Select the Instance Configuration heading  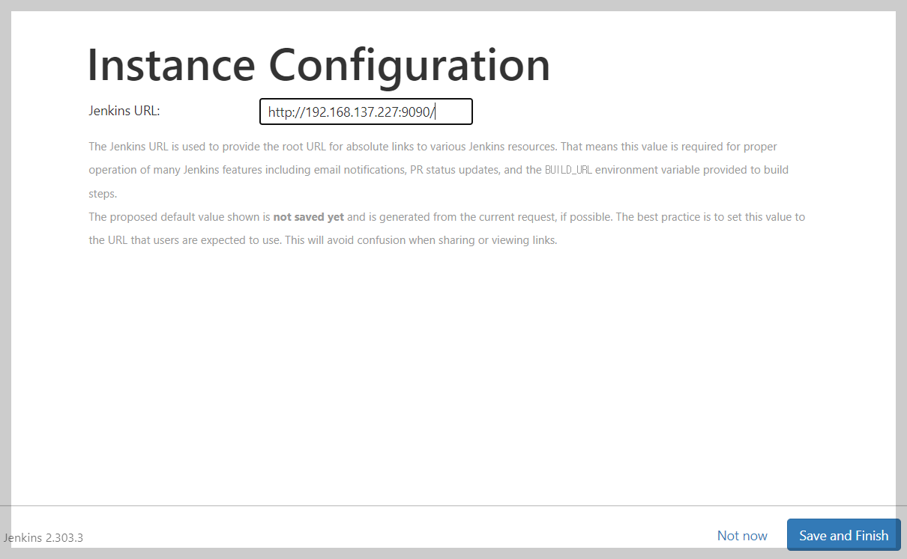319,64
